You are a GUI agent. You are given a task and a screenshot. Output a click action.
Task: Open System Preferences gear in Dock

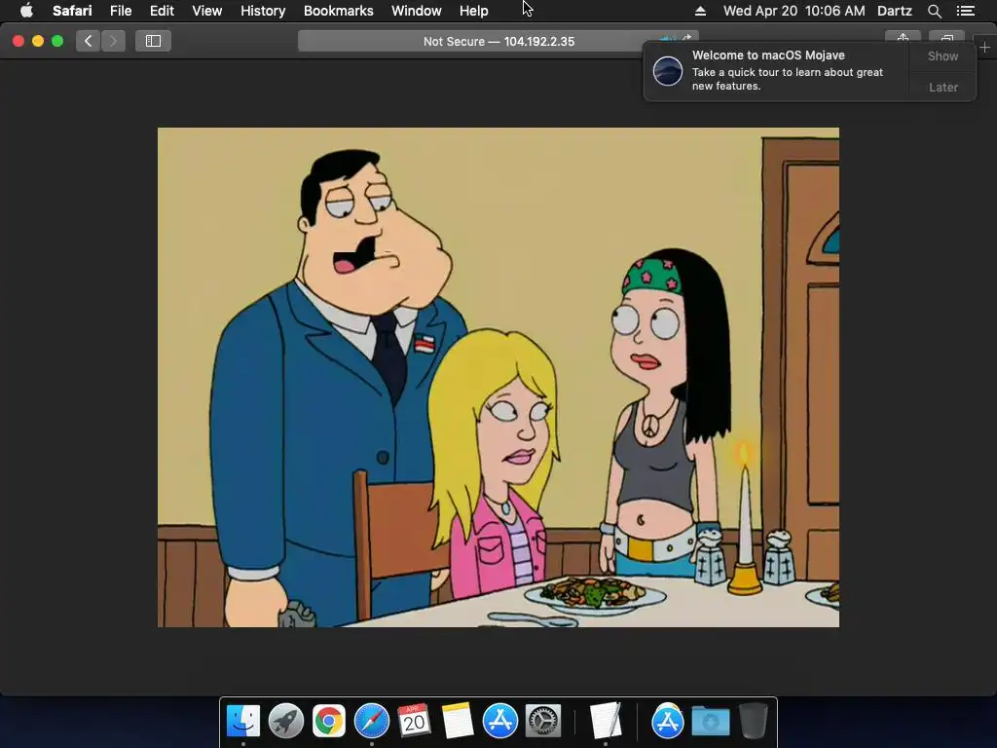542,721
